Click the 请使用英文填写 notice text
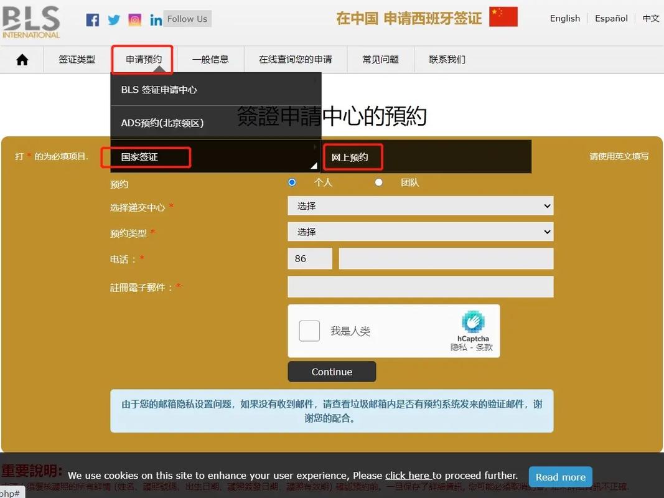 click(x=619, y=156)
